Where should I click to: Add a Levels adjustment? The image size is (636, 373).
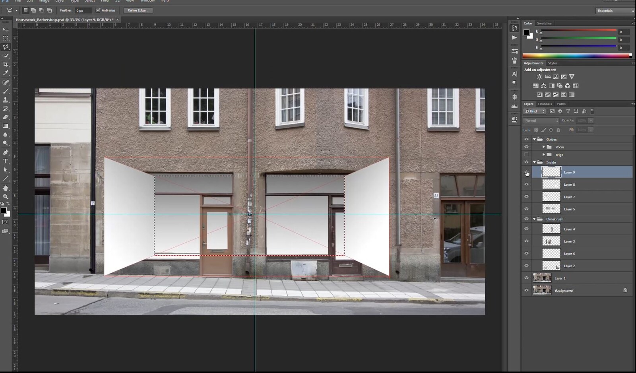(548, 77)
